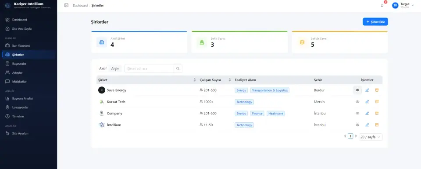Click the Aktif Şirket building icon
Viewport: 421px width, 169px height.
(x=102, y=42)
